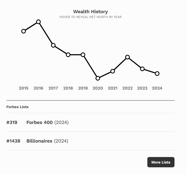Image resolution: width=186 pixels, height=174 pixels.
Task: Select the 2021 data point circle
Action: click(x=113, y=71)
